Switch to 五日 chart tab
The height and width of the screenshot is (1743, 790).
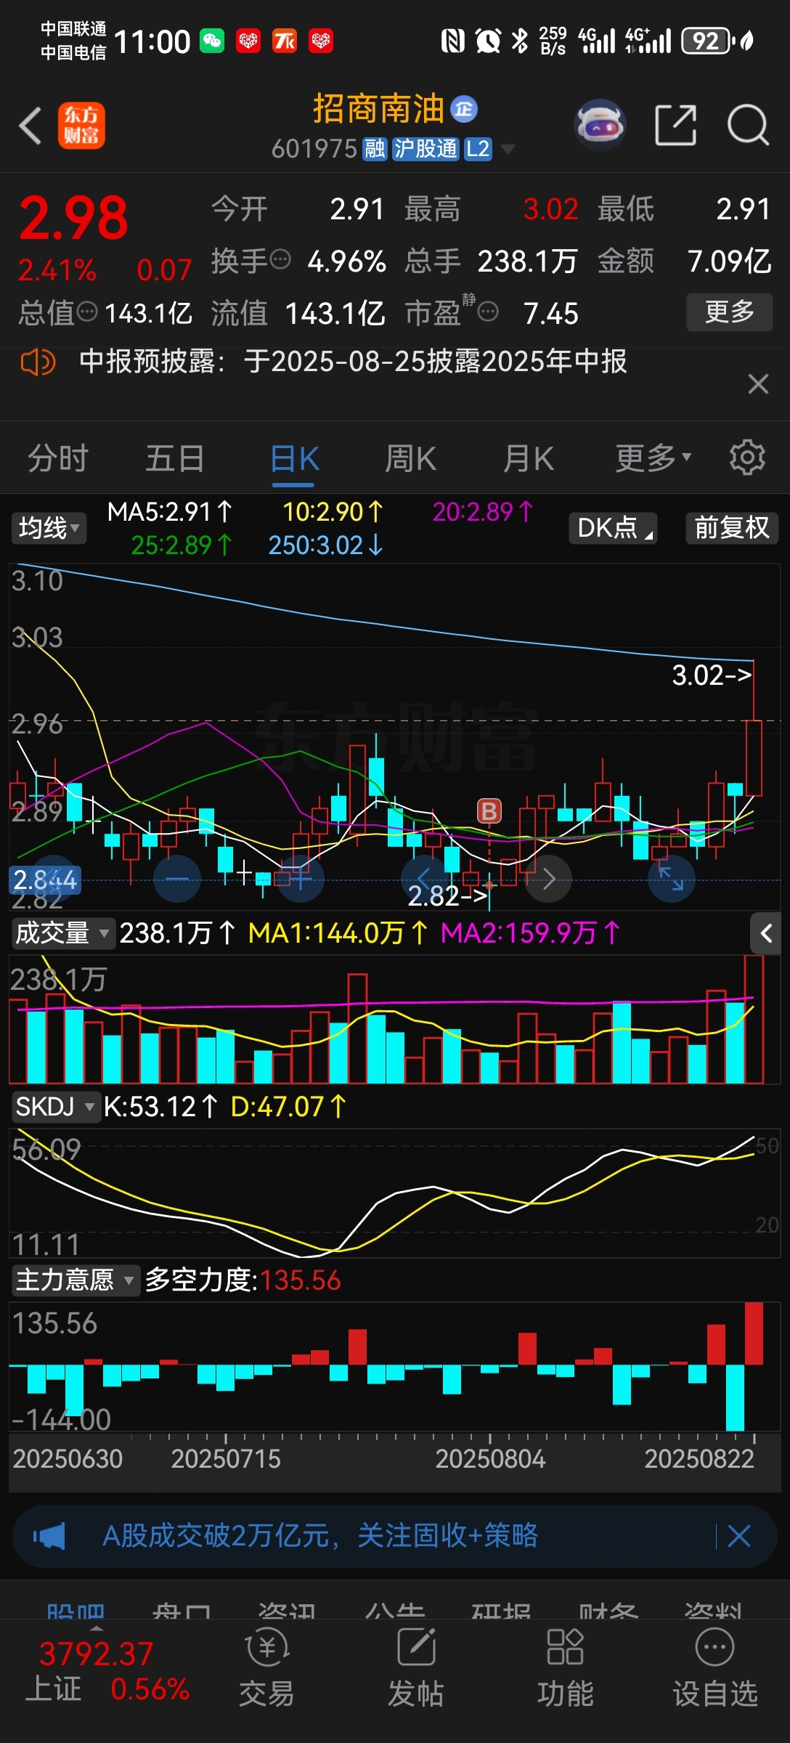pos(175,459)
